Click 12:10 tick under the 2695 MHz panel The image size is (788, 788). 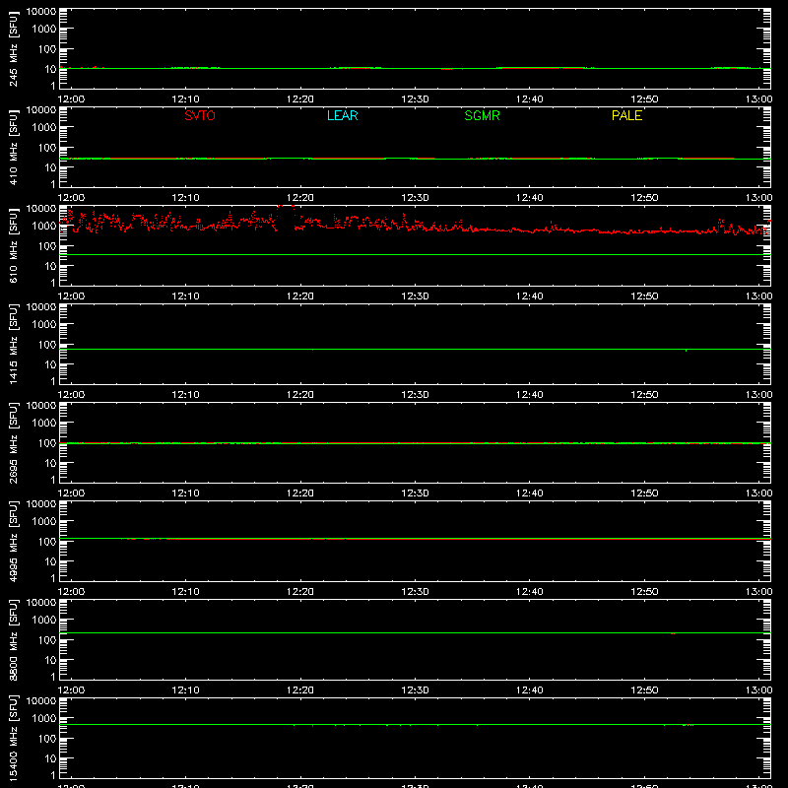pos(185,493)
